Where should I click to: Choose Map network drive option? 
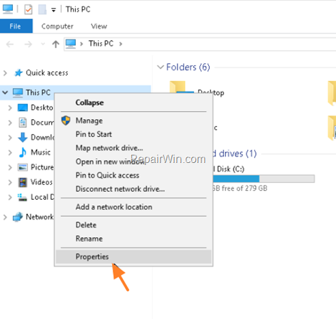133,148
